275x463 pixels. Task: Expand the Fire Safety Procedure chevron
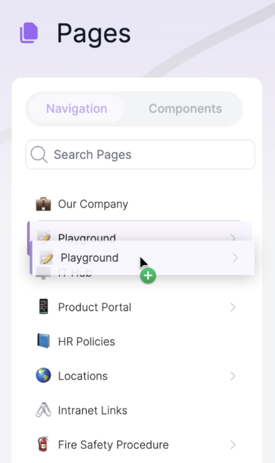pos(233,445)
